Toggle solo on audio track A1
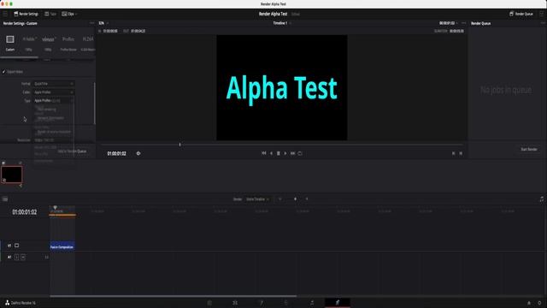This screenshot has height=308, width=547. point(17,257)
